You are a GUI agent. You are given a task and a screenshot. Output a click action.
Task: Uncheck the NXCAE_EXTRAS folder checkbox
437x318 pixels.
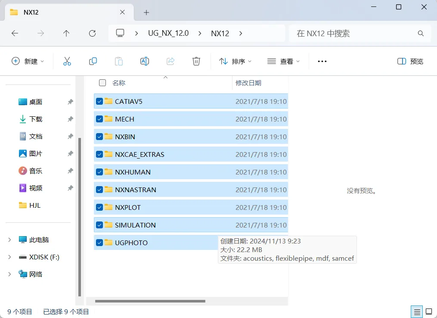pyautogui.click(x=99, y=154)
